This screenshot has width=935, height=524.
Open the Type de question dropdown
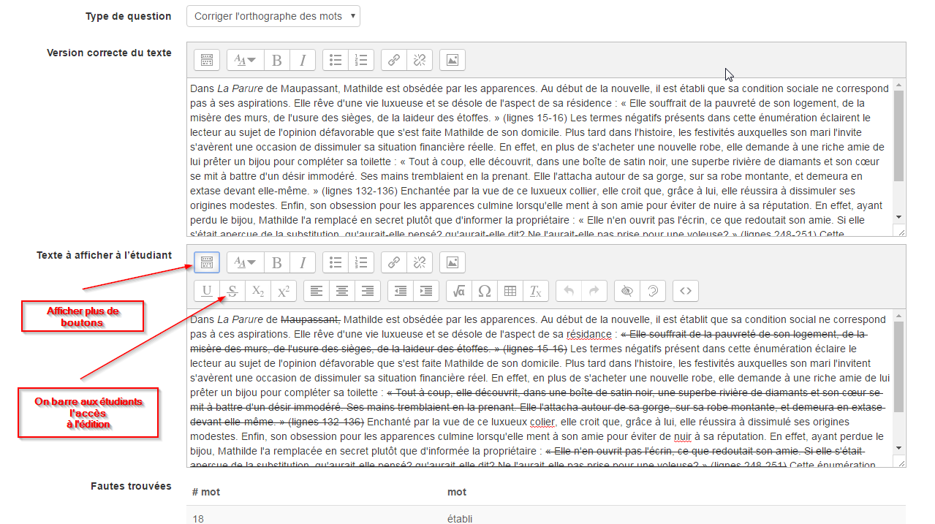(273, 16)
